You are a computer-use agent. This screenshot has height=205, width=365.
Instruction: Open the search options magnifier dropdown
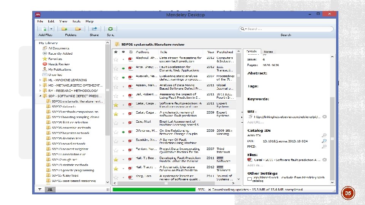[x=243, y=29]
